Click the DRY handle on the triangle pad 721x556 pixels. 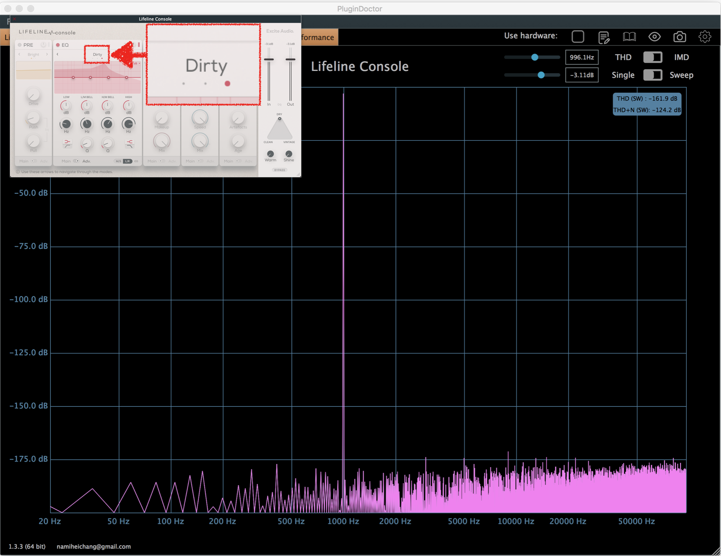point(279,119)
